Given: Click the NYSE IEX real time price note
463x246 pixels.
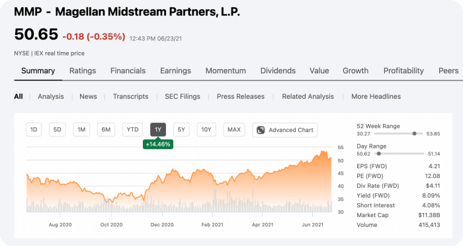Looking at the screenshot, I should click(x=50, y=53).
